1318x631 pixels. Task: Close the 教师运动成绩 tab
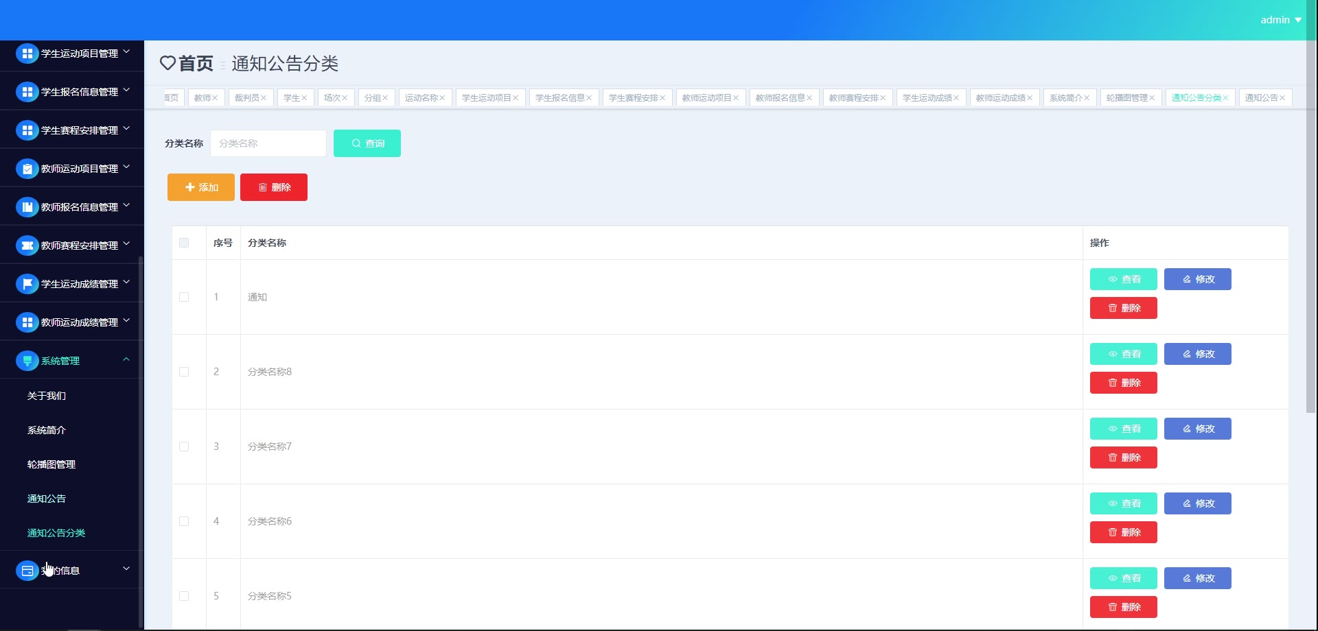[1030, 98]
